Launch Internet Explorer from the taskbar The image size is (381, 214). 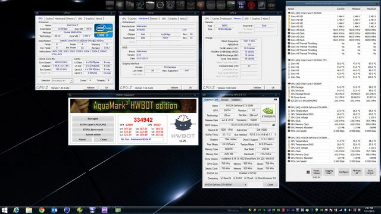16,210
